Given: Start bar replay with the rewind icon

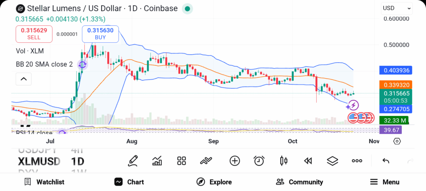Looking at the screenshot, I should (x=308, y=161).
